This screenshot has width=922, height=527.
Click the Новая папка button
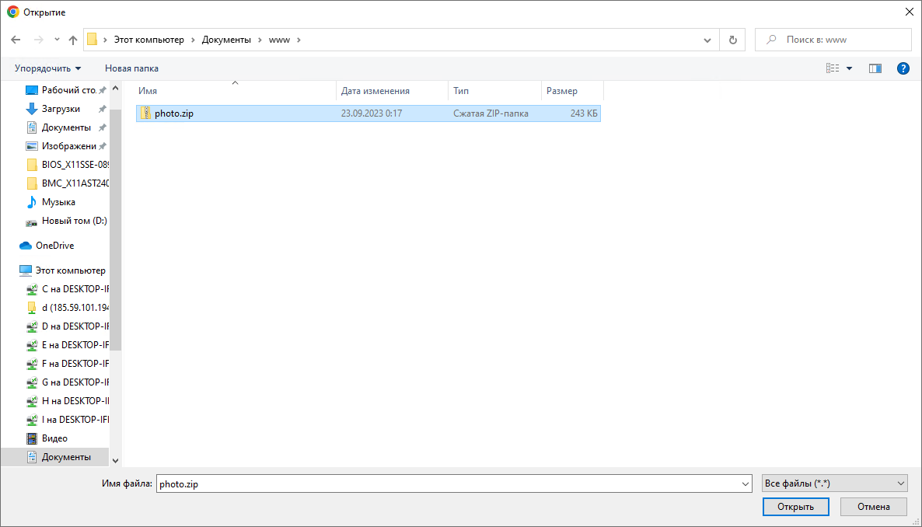click(x=131, y=68)
